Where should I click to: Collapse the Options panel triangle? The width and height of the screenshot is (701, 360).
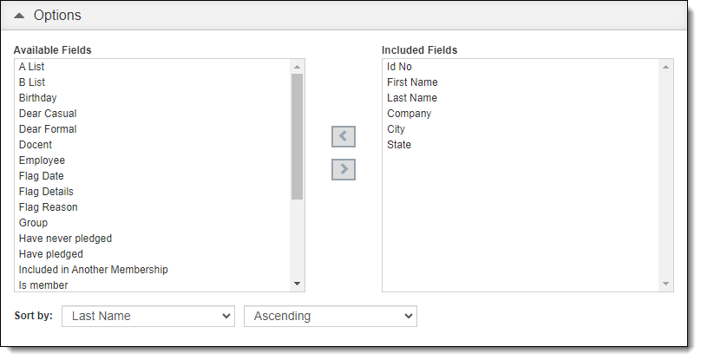coord(19,16)
